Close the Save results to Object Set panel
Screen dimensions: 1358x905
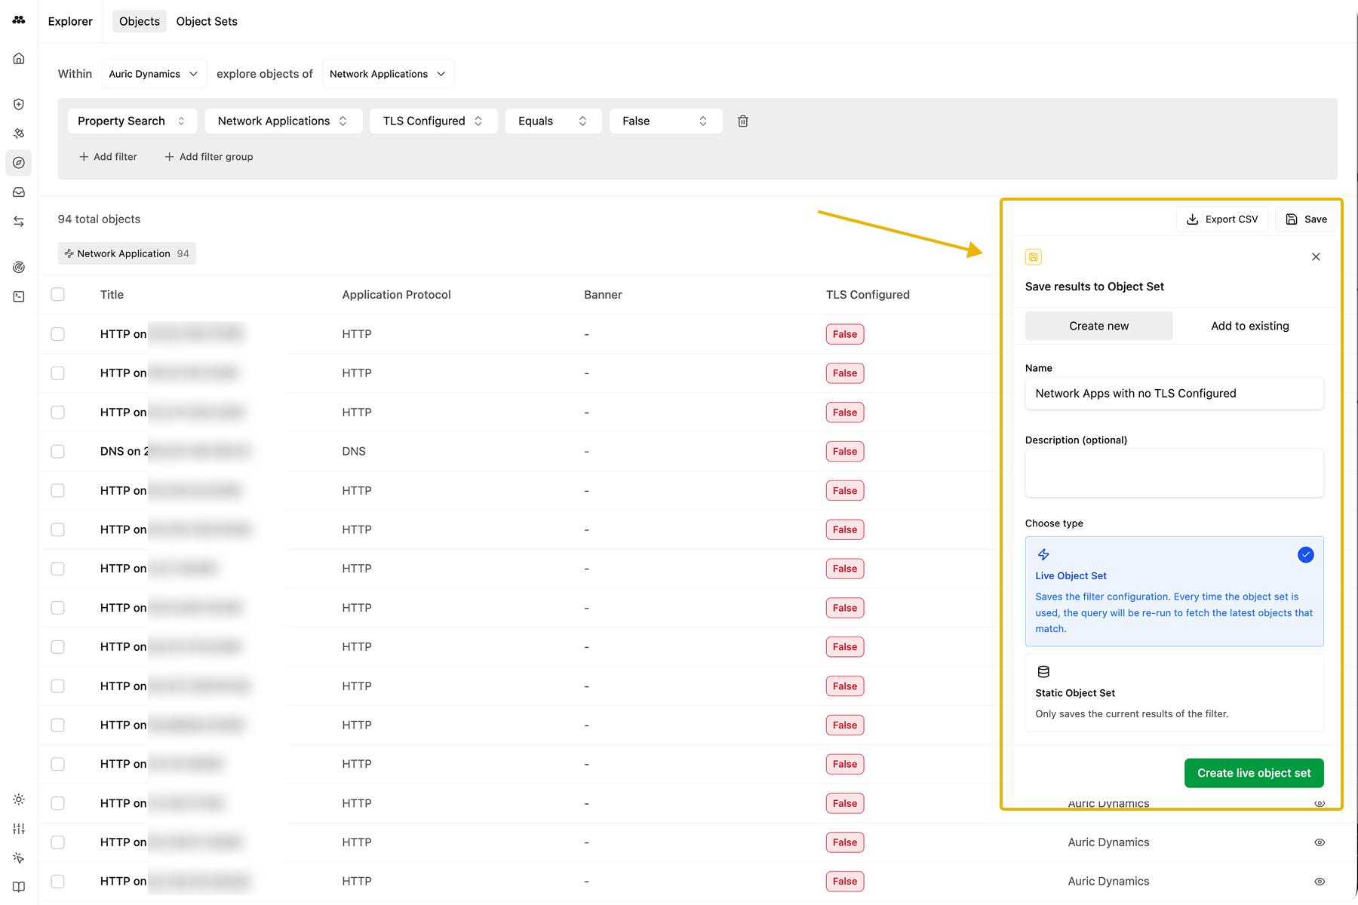tap(1316, 257)
